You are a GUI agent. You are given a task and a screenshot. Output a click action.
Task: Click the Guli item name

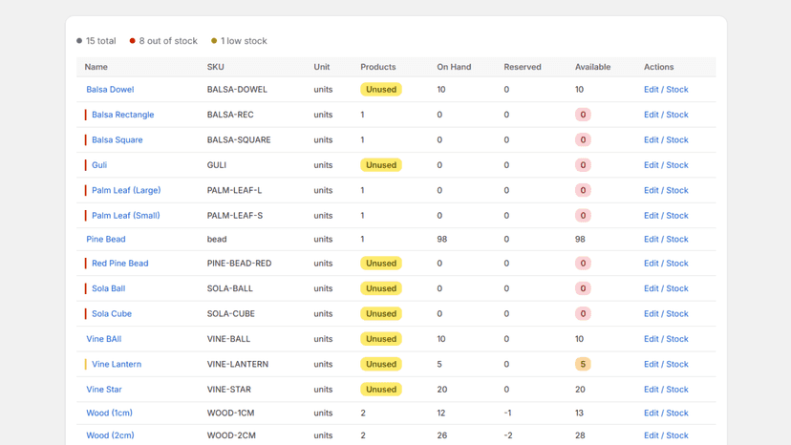[99, 165]
